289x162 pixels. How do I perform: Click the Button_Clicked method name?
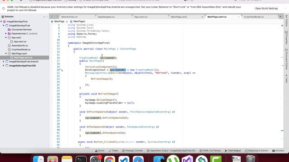click(x=104, y=142)
